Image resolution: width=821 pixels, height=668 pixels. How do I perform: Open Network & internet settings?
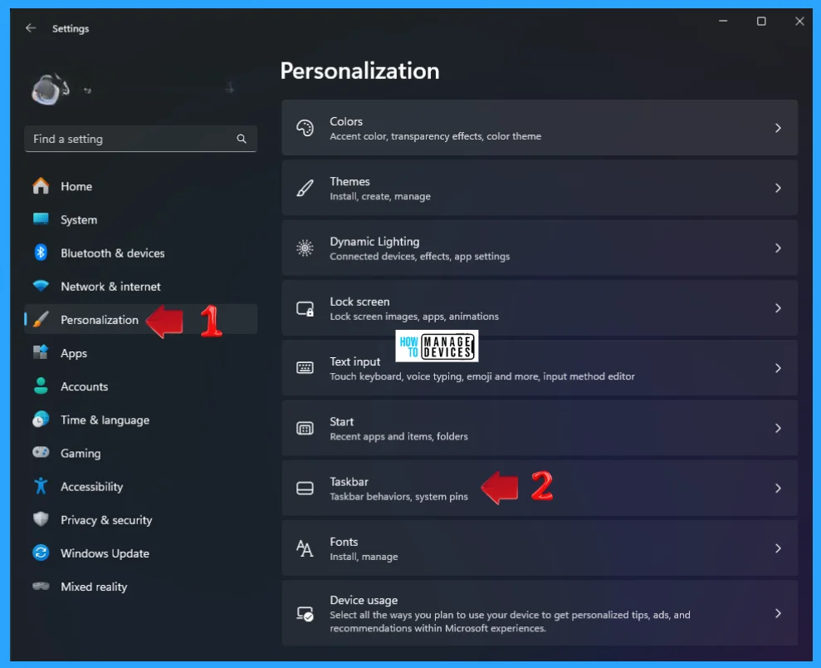point(140,286)
